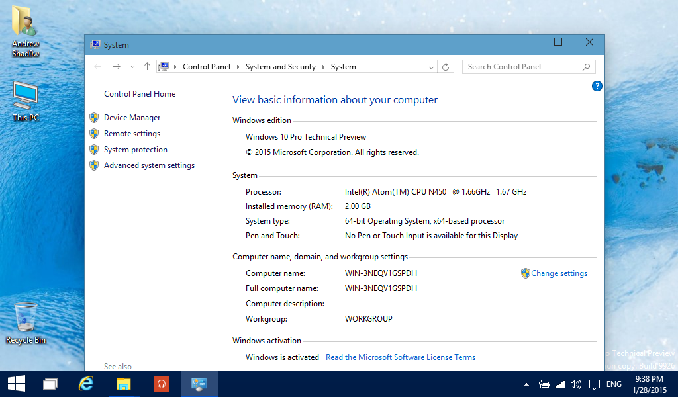Go back with the back arrow
678x397 pixels.
[98, 67]
